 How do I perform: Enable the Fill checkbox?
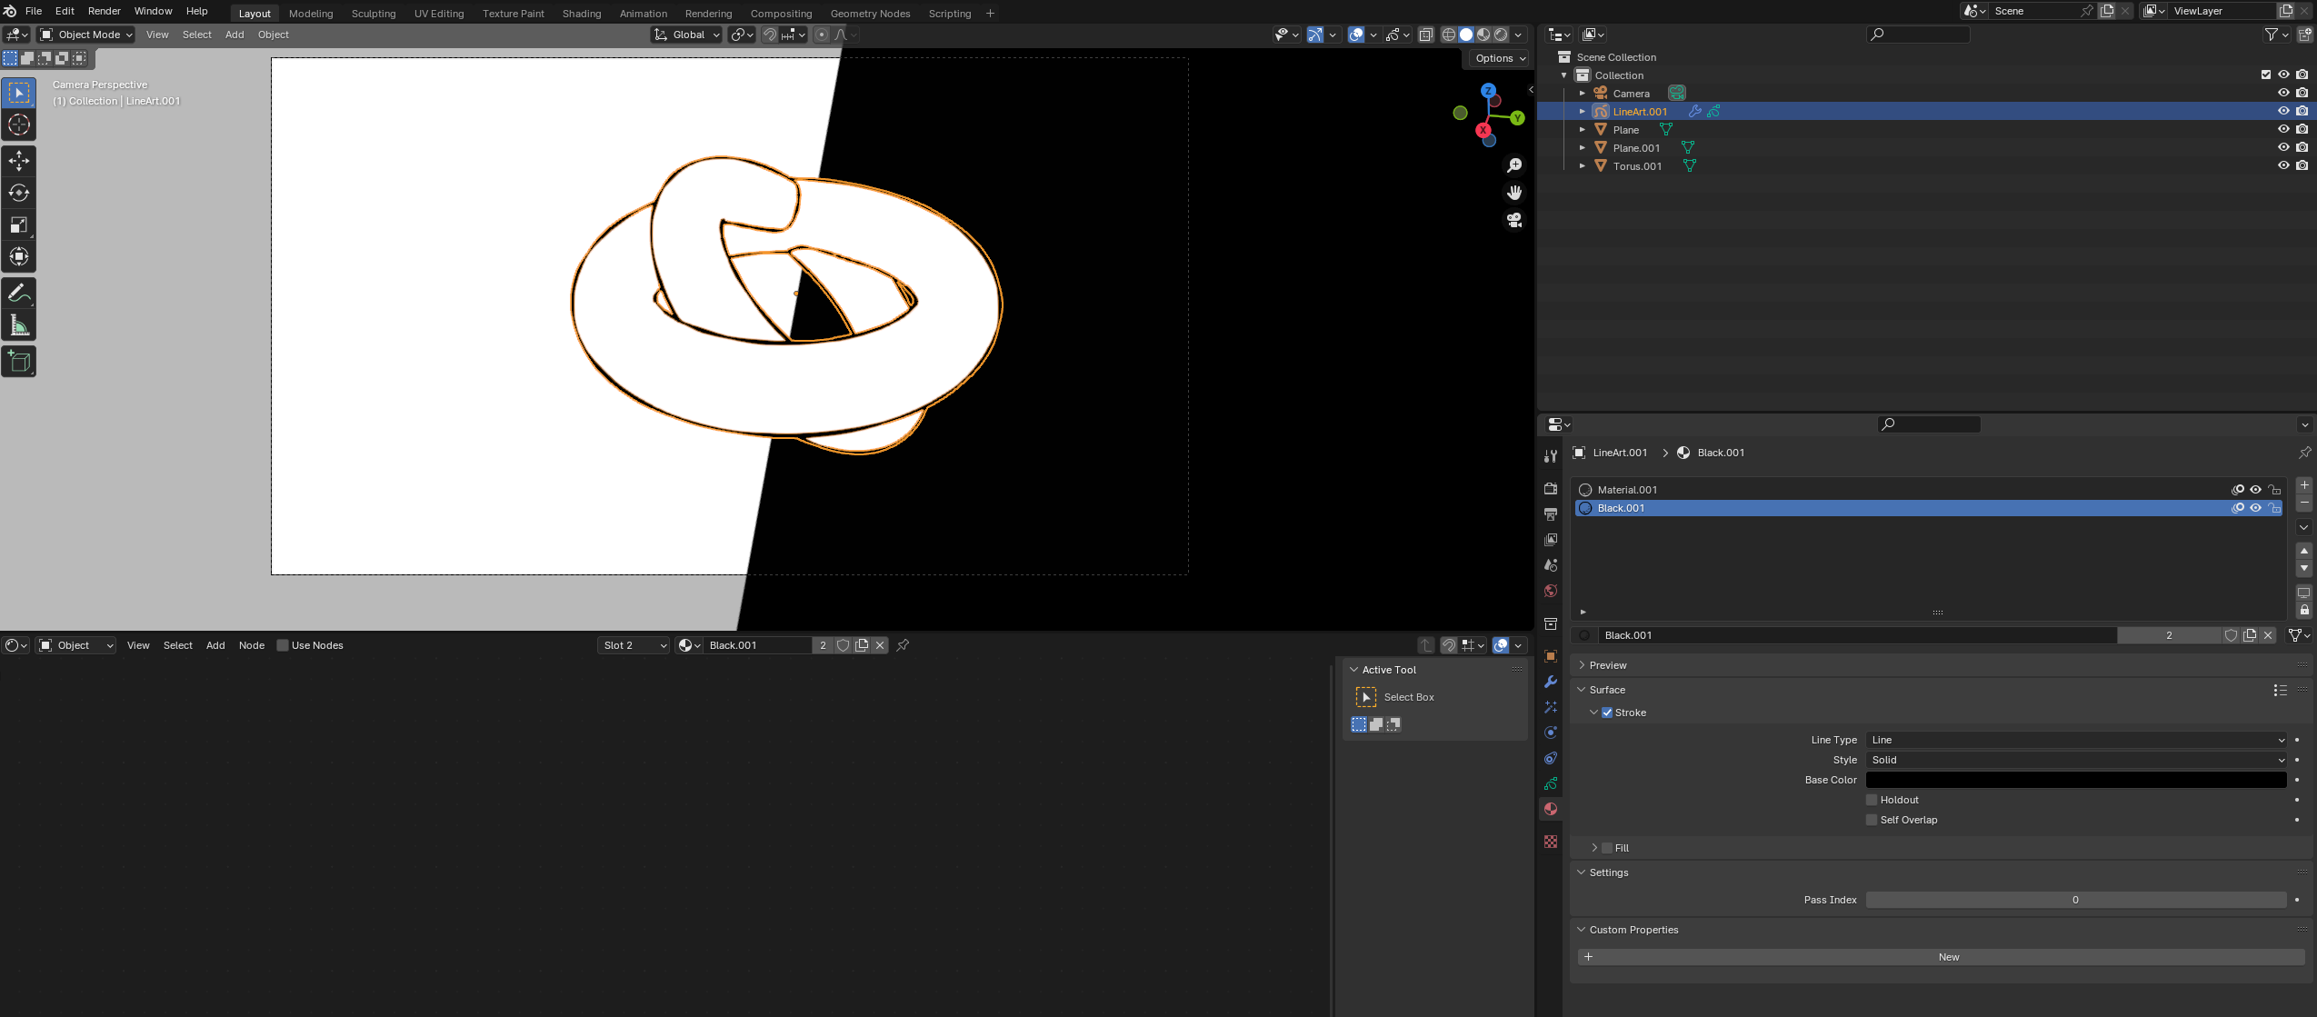pos(1607,848)
